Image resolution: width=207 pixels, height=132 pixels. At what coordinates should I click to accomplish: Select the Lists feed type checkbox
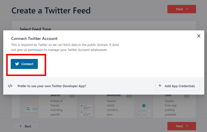(x=187, y=96)
